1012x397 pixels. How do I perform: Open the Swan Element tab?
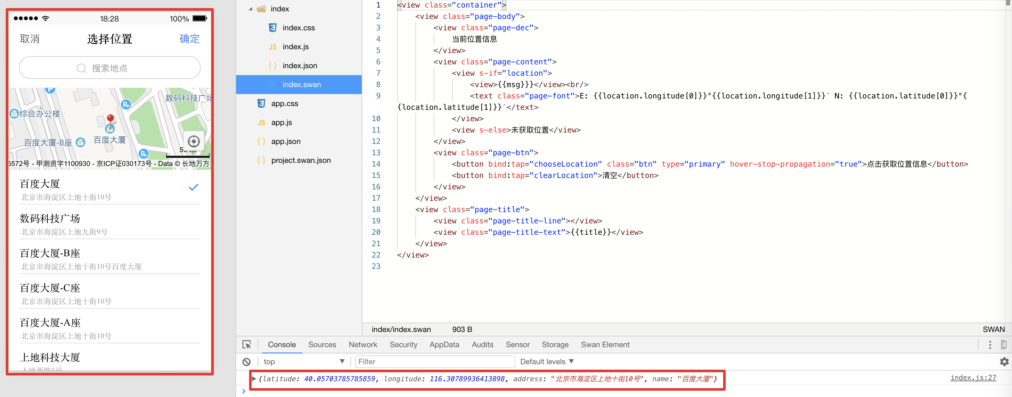604,345
